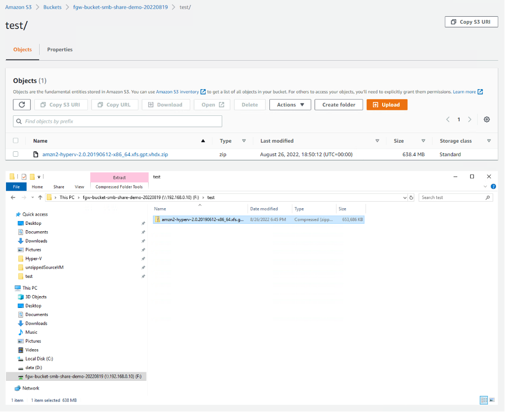This screenshot has height=412, width=505.
Task: Open File Explorer help question mark
Action: tap(493, 187)
